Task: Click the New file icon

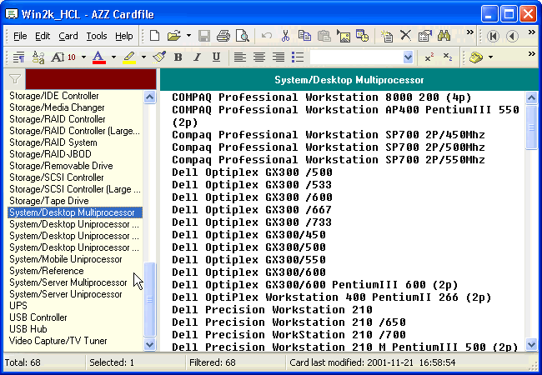Action: [x=154, y=36]
